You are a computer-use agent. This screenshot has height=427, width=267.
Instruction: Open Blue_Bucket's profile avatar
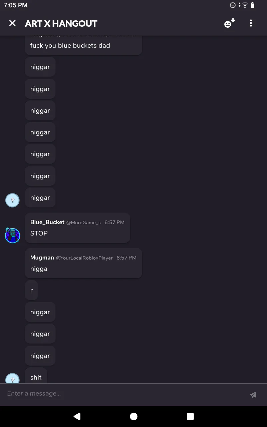tap(13, 235)
